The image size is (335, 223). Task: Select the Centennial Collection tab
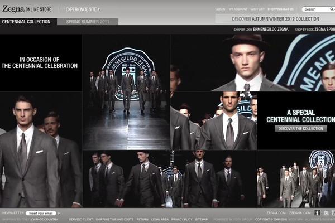point(28,22)
